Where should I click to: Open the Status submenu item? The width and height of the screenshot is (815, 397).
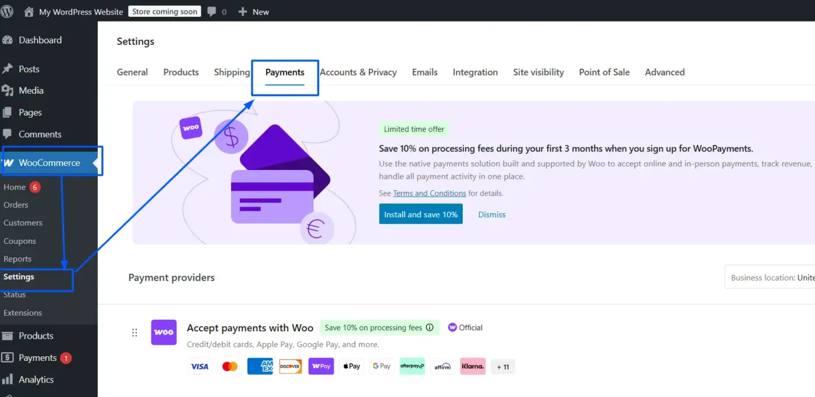click(15, 295)
